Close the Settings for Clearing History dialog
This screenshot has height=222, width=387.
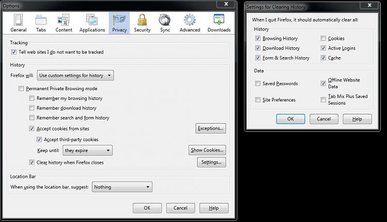point(369,5)
